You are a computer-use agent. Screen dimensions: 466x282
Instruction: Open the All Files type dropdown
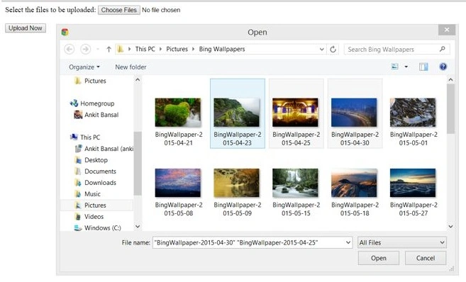401,242
